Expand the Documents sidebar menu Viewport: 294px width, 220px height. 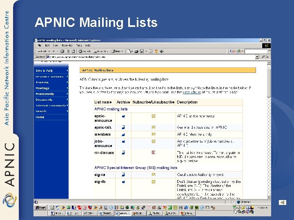tap(51, 100)
